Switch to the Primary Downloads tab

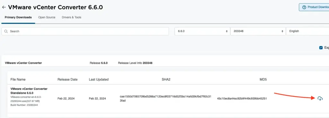(18, 17)
